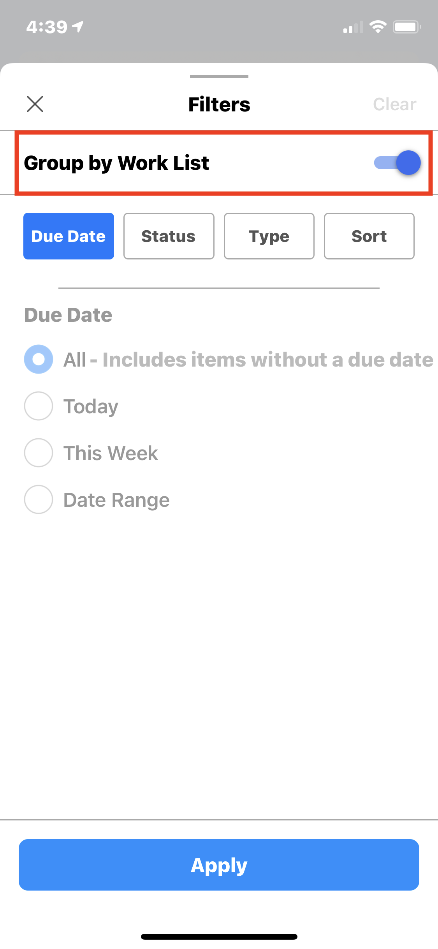Tap the home indicator bar
The image size is (438, 949).
[219, 937]
